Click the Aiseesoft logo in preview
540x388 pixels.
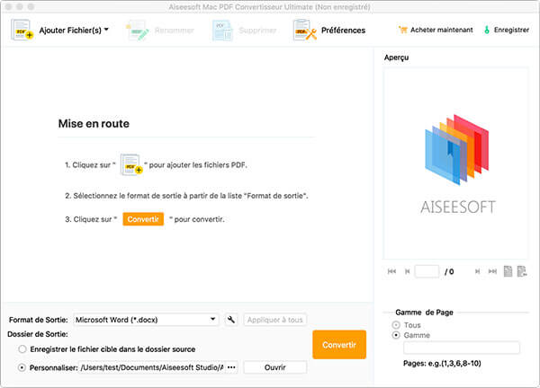click(457, 164)
